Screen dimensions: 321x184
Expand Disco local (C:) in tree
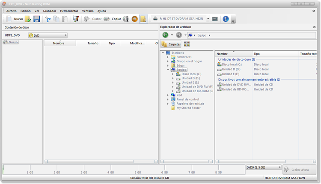coord(173,74)
